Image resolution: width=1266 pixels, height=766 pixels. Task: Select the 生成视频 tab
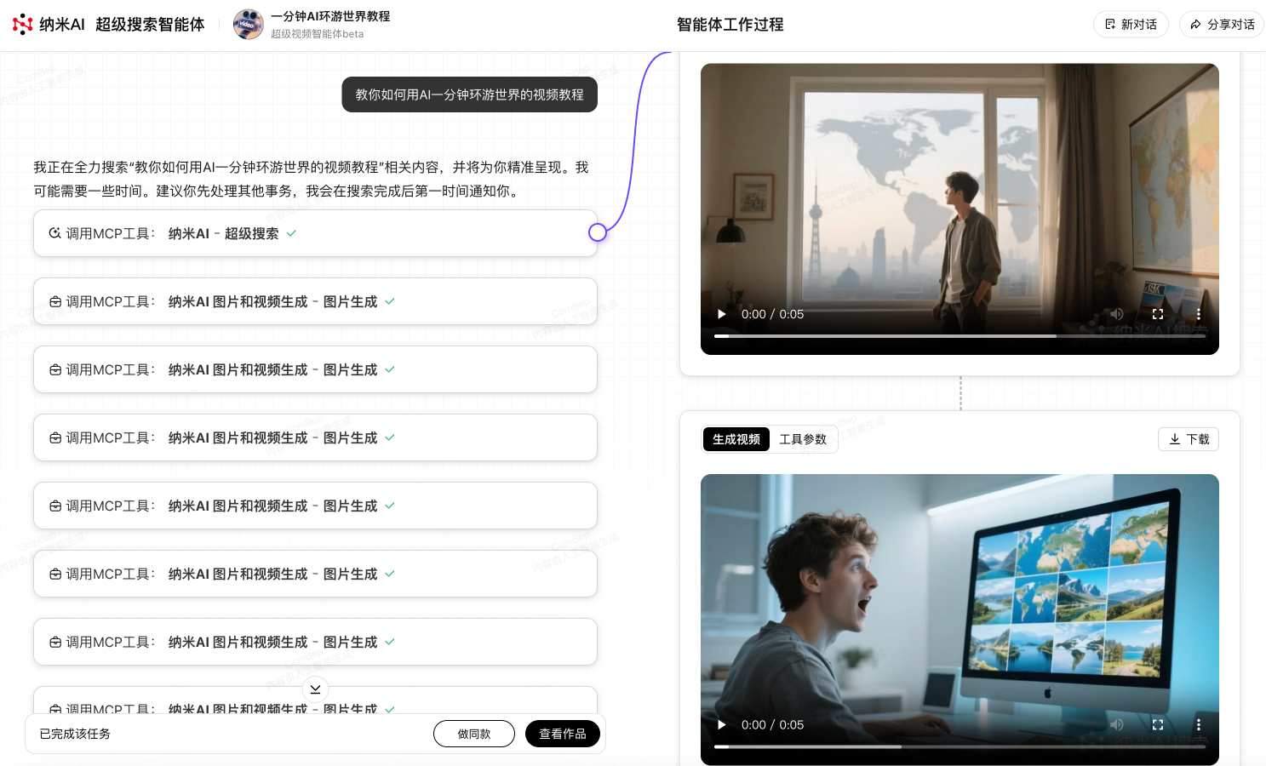pyautogui.click(x=736, y=439)
